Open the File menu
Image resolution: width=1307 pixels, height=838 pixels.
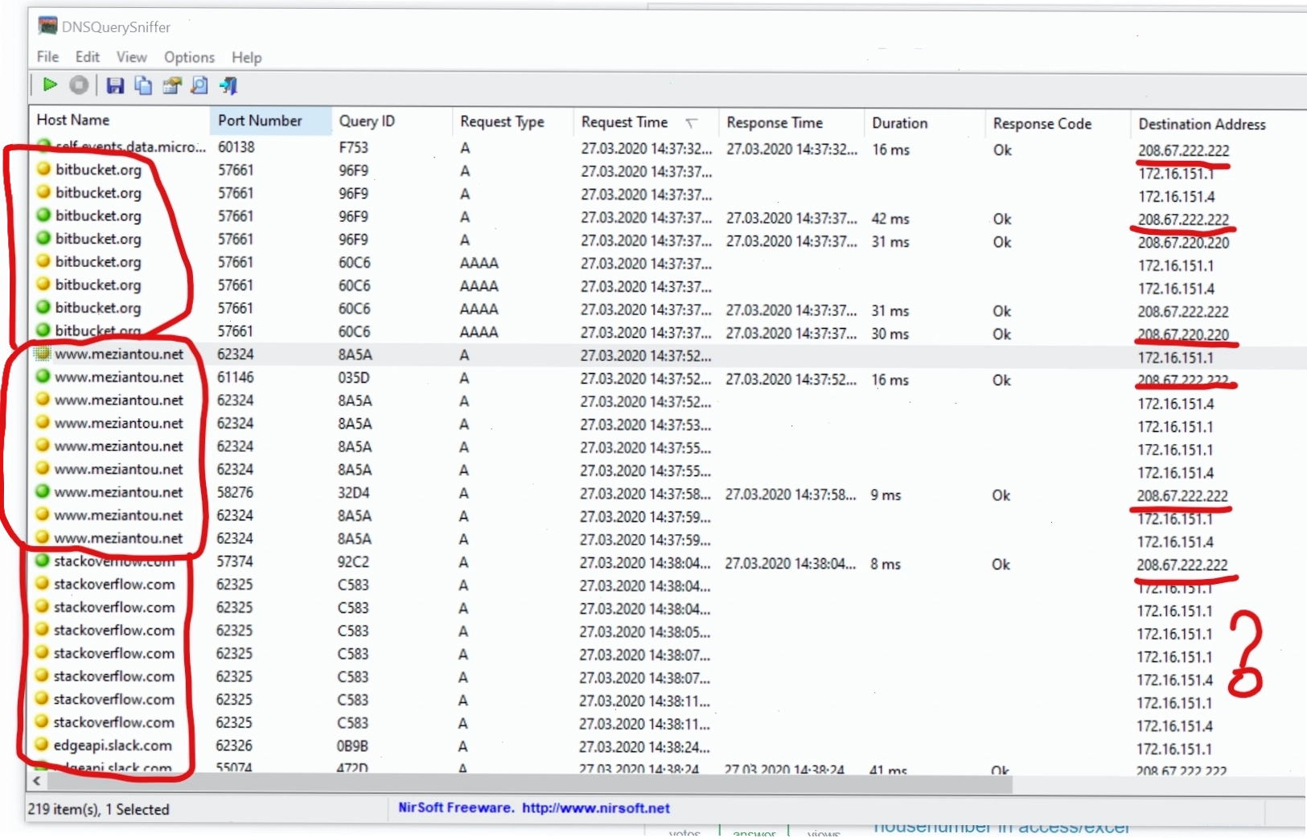click(x=47, y=56)
